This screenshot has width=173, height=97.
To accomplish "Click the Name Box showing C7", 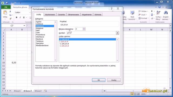I will (x=12, y=26).
